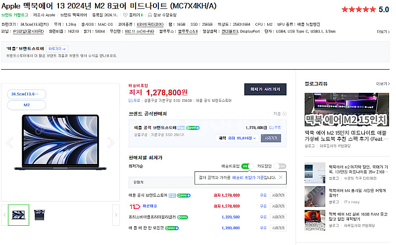Select the second product thumbnail
This screenshot has width=396, height=245.
pyautogui.click(x=40, y=215)
